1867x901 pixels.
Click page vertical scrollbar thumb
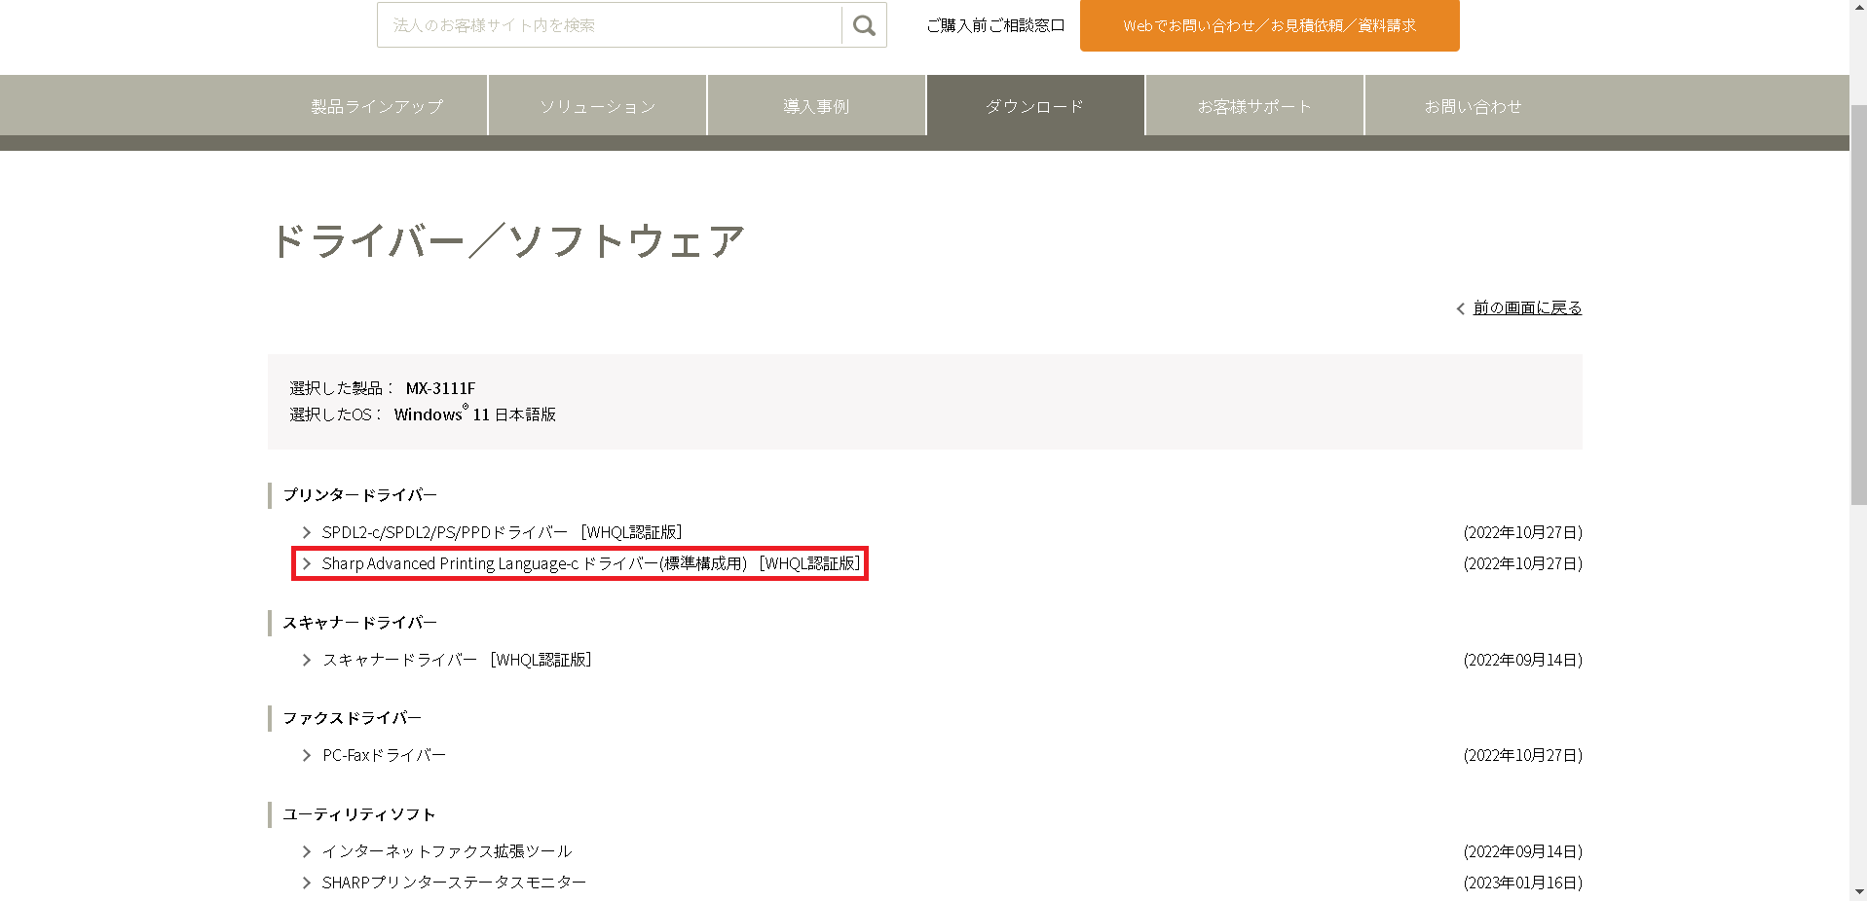1858,305
